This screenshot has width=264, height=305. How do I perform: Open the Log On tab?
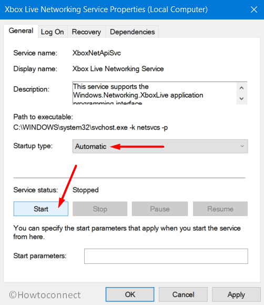[x=53, y=32]
